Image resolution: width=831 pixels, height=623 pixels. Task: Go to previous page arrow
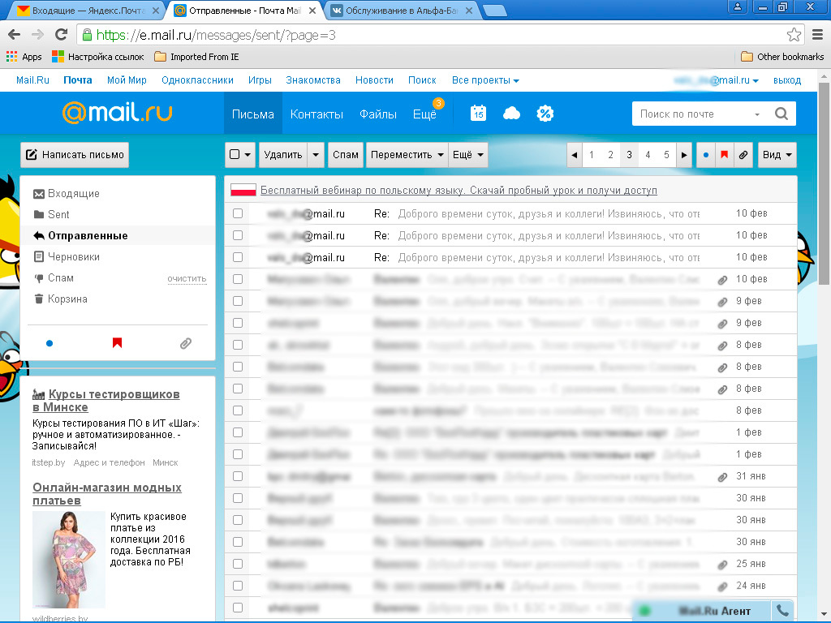tap(574, 155)
